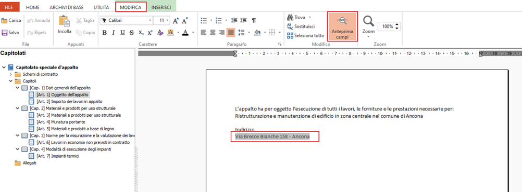
Task: Click the Carica load icon
Action: 4,21
